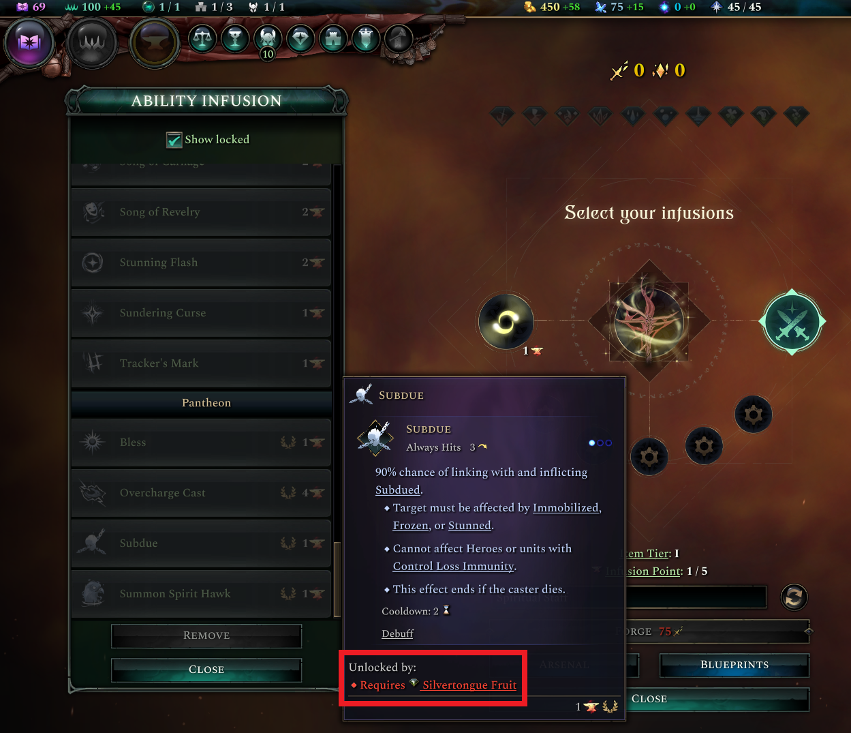Open the purple tome of research icon
The image size is (851, 733).
pos(29,42)
